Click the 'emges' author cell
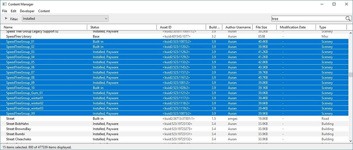This screenshot has width=353, height=150. tap(232, 119)
